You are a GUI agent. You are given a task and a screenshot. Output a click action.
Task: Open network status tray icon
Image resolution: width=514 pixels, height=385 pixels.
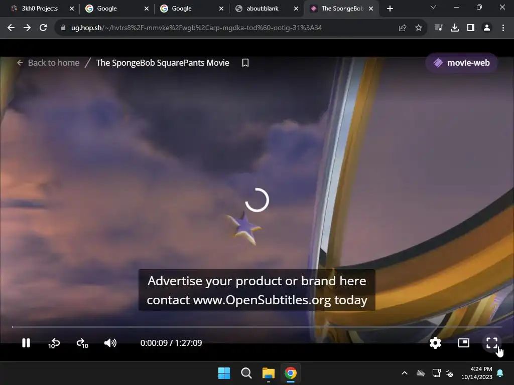(x=436, y=373)
